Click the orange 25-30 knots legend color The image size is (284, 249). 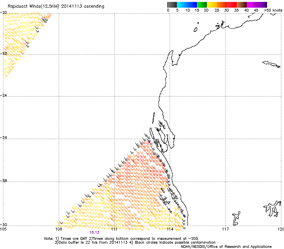[x=222, y=5]
